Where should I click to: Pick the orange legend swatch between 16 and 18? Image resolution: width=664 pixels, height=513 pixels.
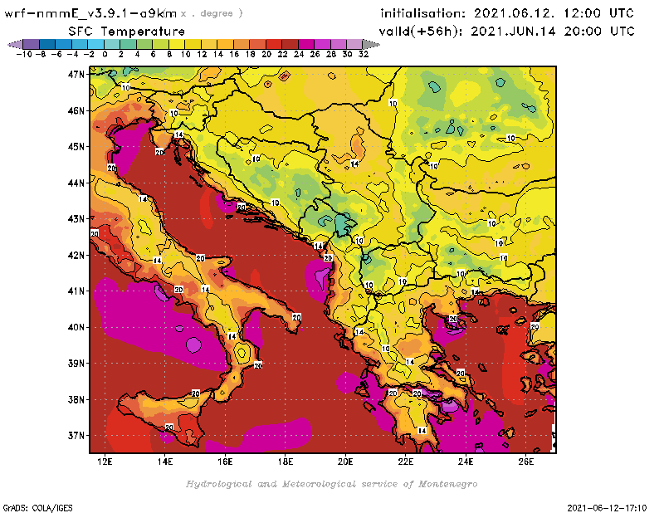coord(242,44)
